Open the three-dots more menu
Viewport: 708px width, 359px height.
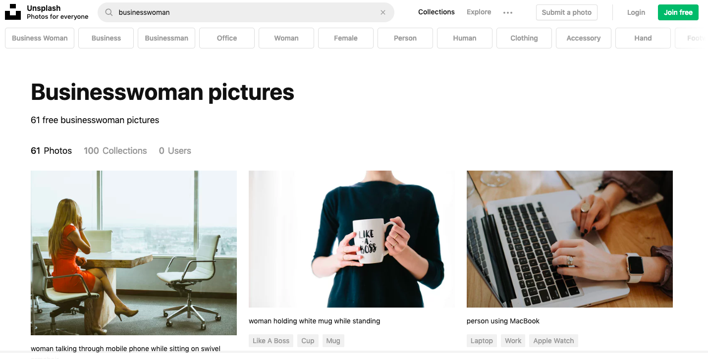pyautogui.click(x=508, y=12)
